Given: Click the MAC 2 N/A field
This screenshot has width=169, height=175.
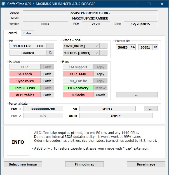Looking at the screenshot, I should click(43, 116).
